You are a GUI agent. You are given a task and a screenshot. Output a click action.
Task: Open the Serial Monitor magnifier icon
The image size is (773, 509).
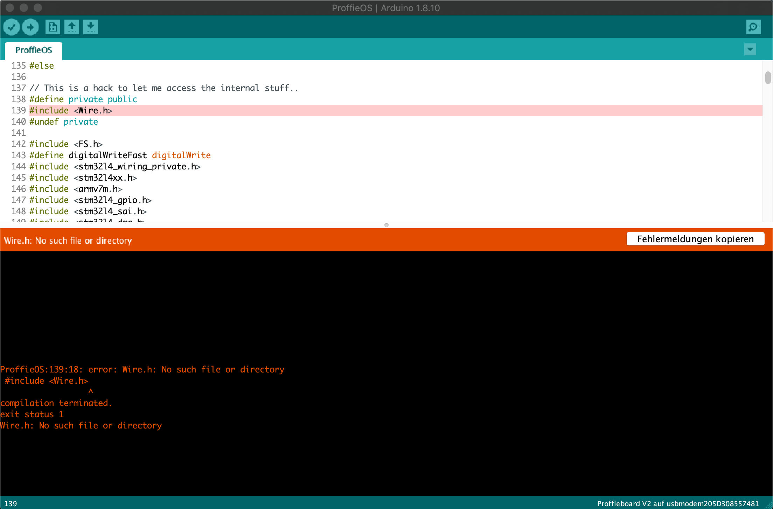pos(753,27)
